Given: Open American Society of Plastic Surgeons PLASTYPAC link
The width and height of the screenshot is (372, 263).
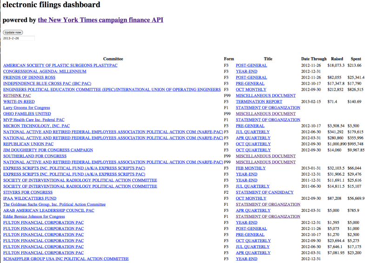Looking at the screenshot, I should click(60, 66).
